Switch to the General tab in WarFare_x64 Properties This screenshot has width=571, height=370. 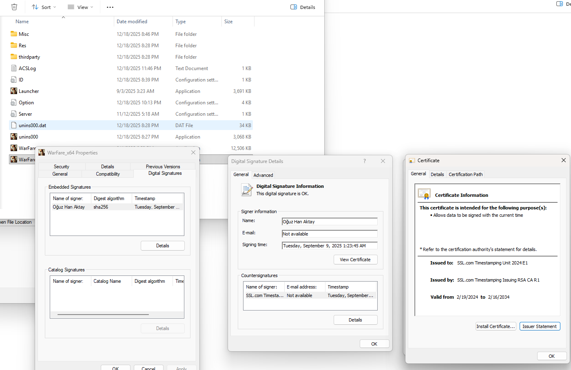pos(60,174)
